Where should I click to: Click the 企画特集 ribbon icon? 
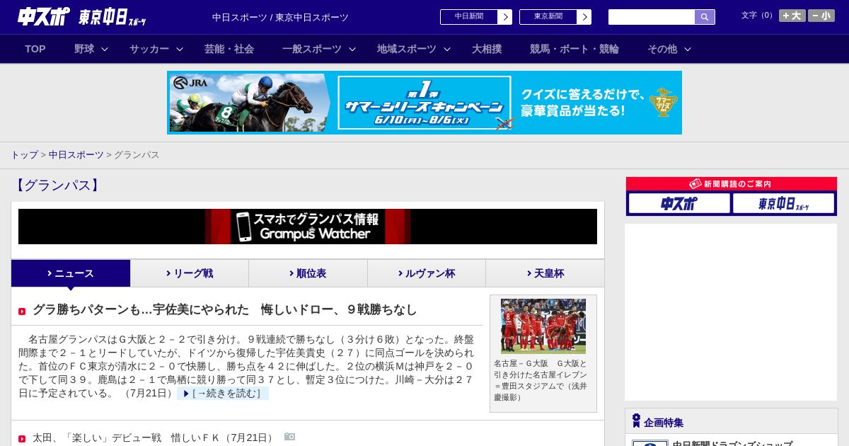[636, 421]
